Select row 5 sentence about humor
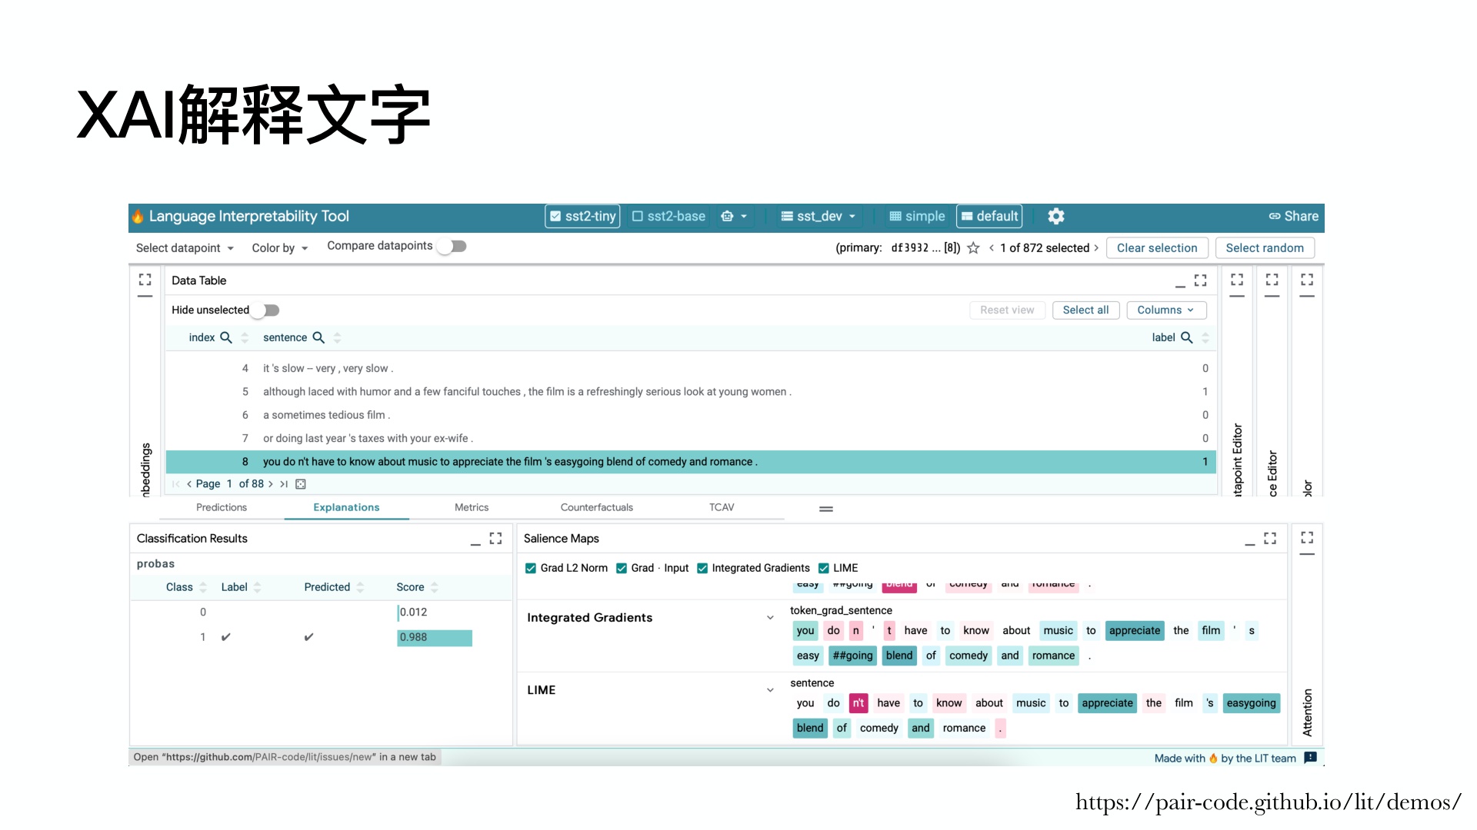The height and width of the screenshot is (830, 1477). pyautogui.click(x=526, y=392)
